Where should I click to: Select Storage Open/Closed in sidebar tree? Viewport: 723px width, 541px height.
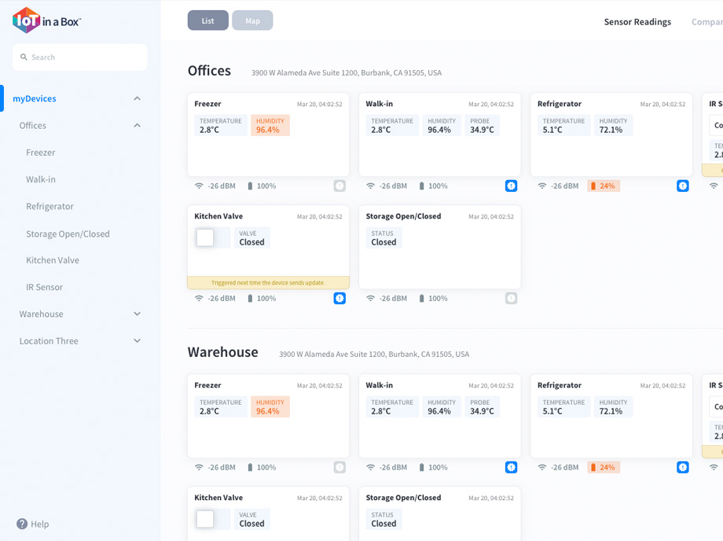(x=68, y=234)
